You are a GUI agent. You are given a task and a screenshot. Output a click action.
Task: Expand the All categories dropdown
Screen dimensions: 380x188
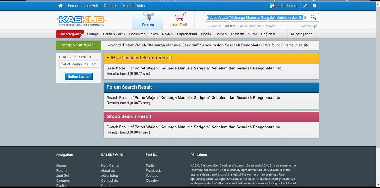(303, 34)
